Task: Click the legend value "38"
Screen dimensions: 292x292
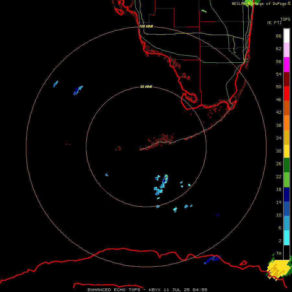Action: [x=279, y=125]
